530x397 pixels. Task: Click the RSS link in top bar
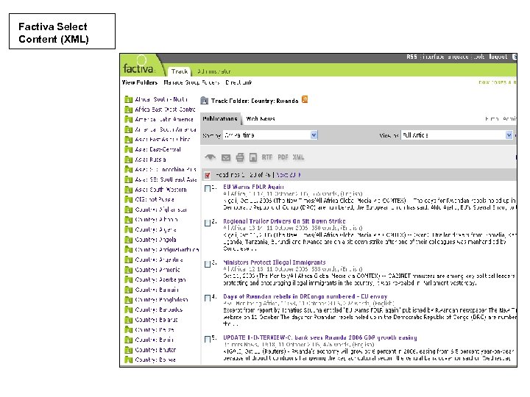coord(411,57)
